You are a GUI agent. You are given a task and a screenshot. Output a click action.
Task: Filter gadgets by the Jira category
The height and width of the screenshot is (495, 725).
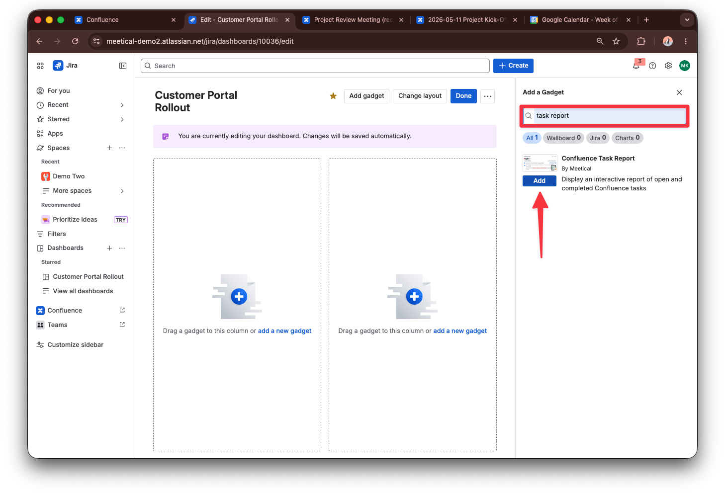[598, 138]
